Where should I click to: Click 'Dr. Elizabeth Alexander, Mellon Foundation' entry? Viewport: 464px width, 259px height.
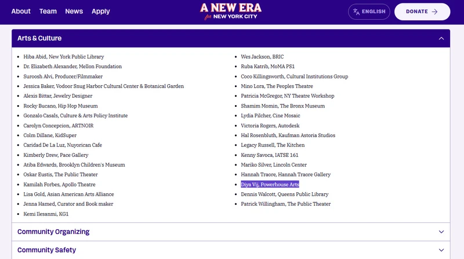[72, 66]
